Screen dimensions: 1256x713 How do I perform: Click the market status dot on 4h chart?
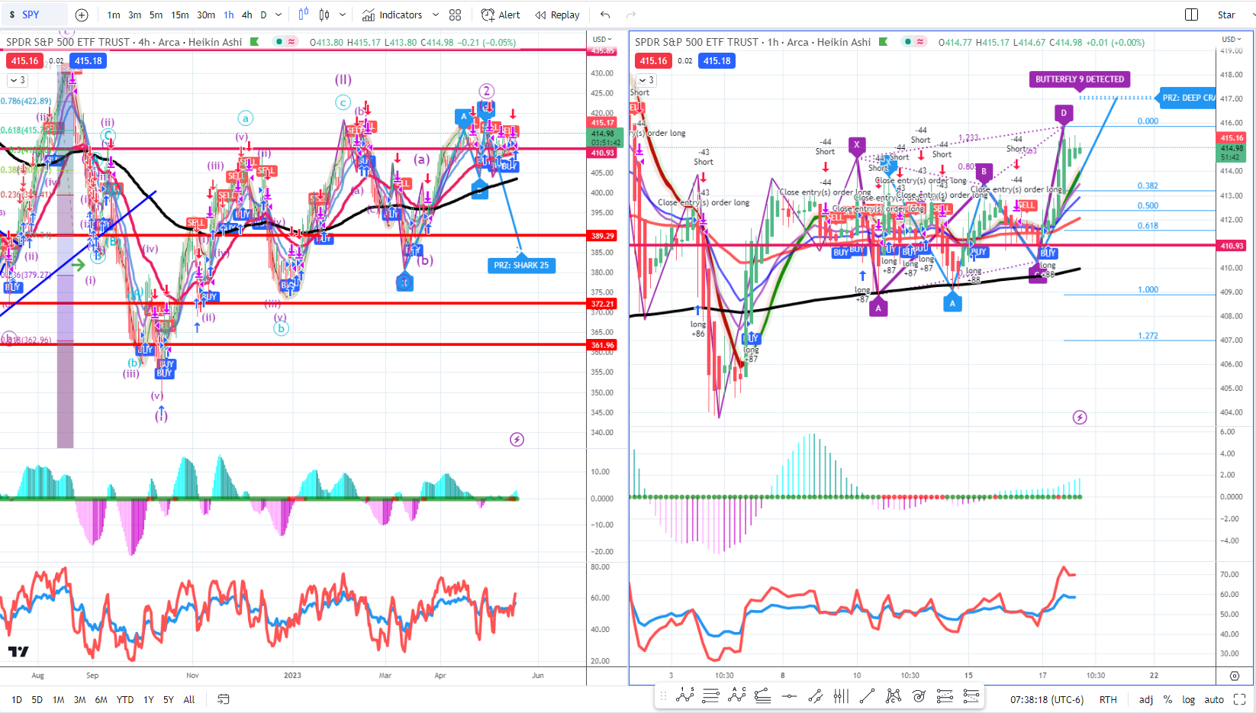coord(279,41)
